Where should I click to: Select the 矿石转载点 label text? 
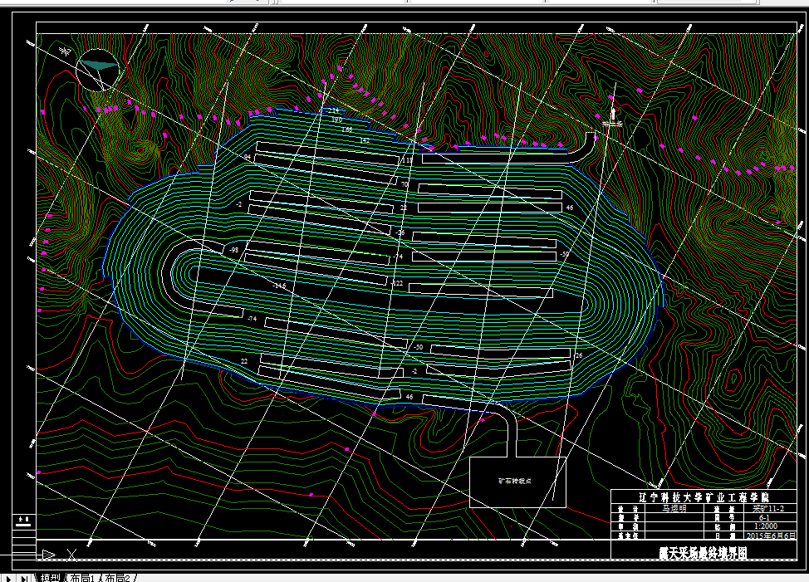point(514,481)
